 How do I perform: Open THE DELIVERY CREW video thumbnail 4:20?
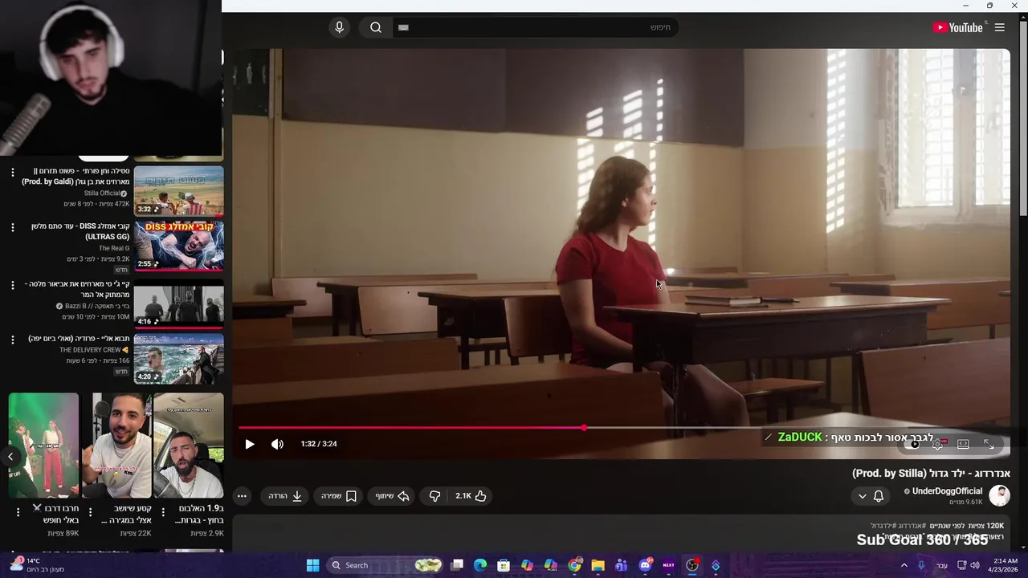coord(179,358)
